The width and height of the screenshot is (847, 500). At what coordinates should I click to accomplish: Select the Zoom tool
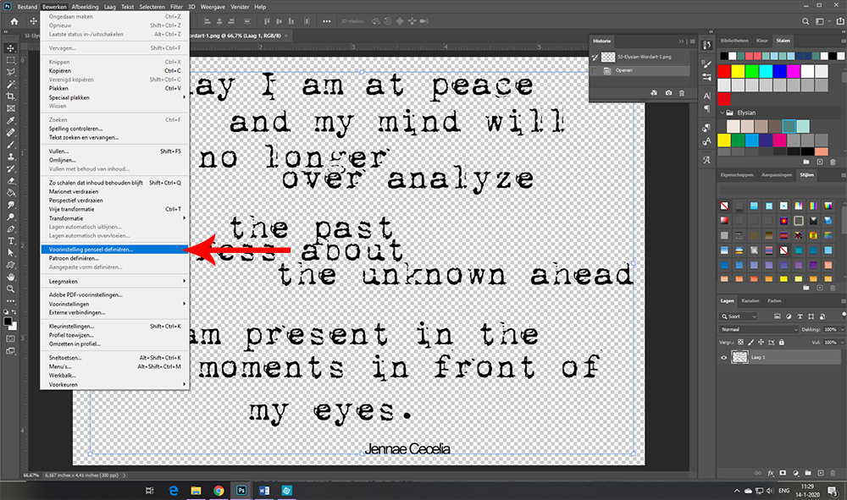click(x=10, y=288)
